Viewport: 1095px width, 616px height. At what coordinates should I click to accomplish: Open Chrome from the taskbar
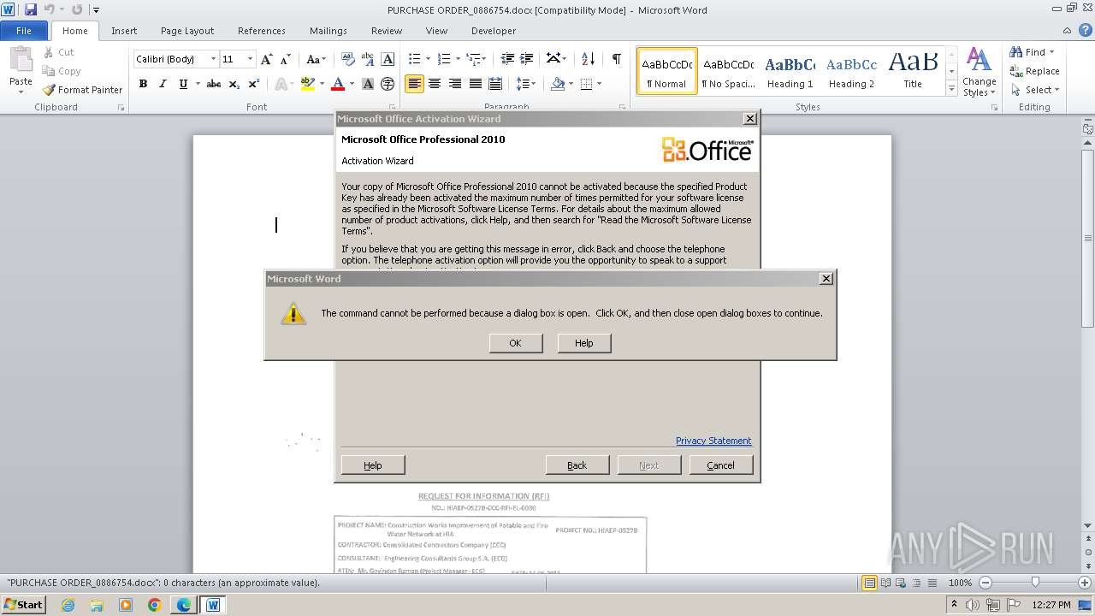click(x=155, y=605)
